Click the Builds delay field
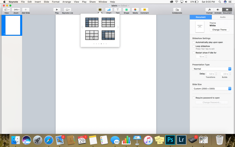 (225, 74)
